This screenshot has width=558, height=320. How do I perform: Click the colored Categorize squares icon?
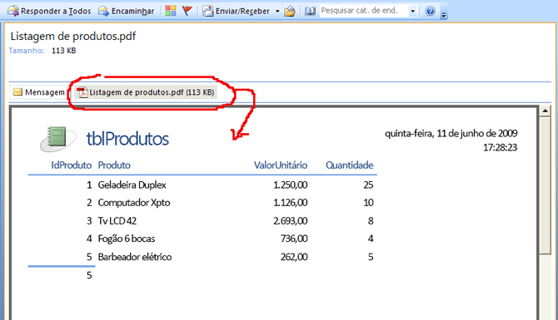click(x=171, y=11)
